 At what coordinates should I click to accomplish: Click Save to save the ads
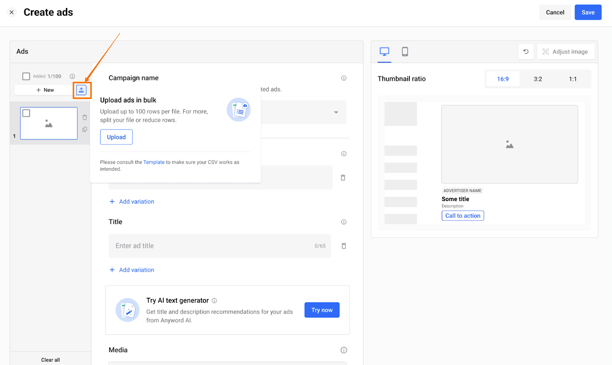click(x=588, y=12)
